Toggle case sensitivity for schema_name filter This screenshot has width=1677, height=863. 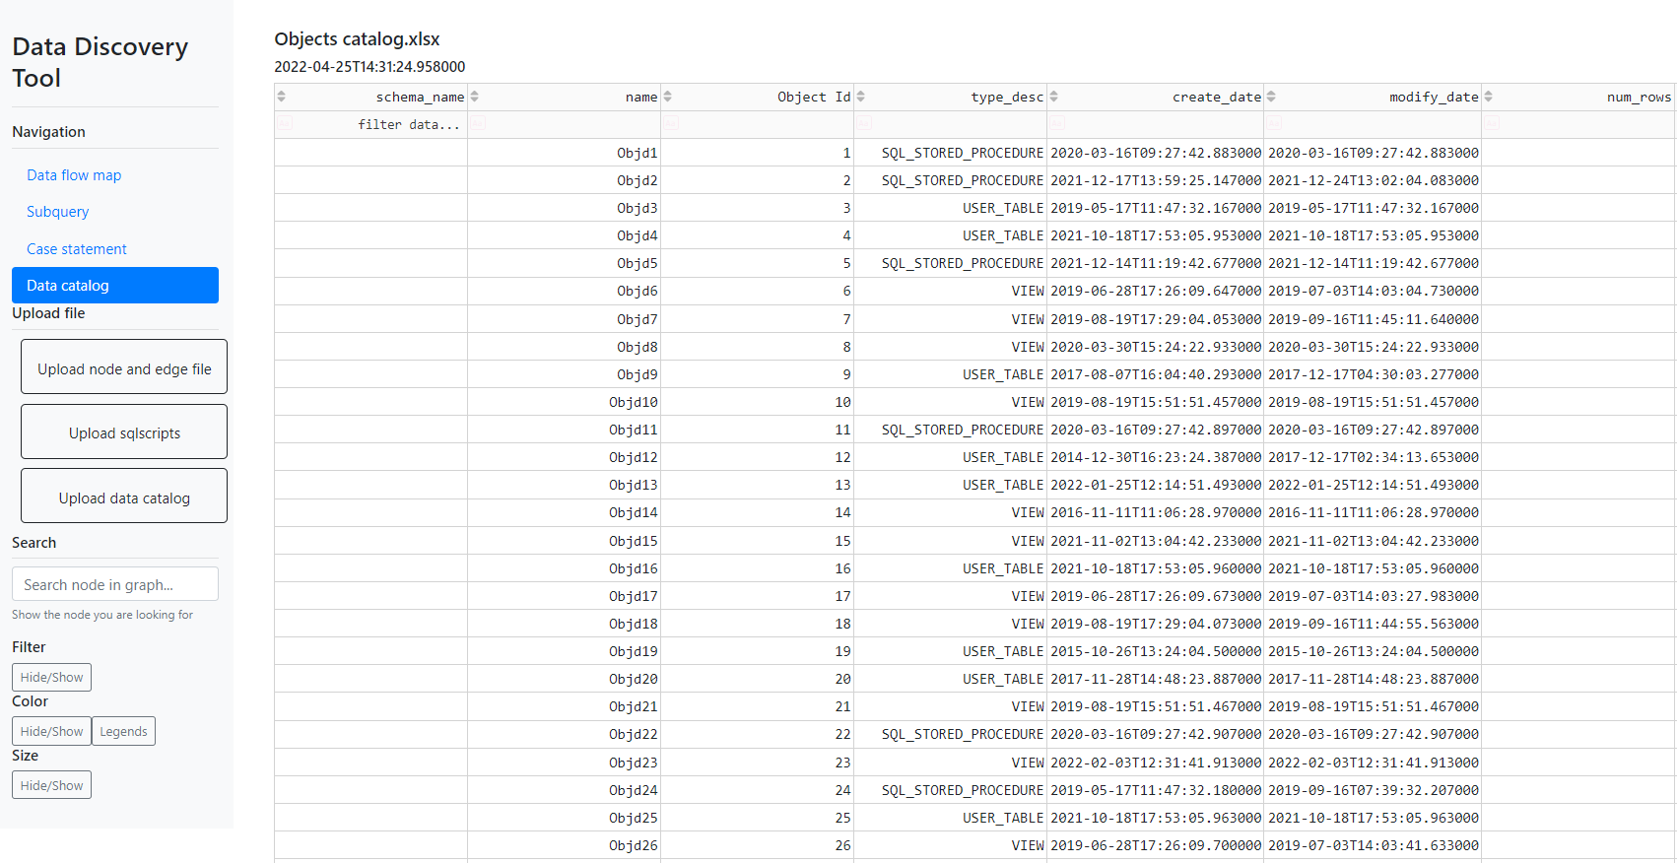point(285,123)
